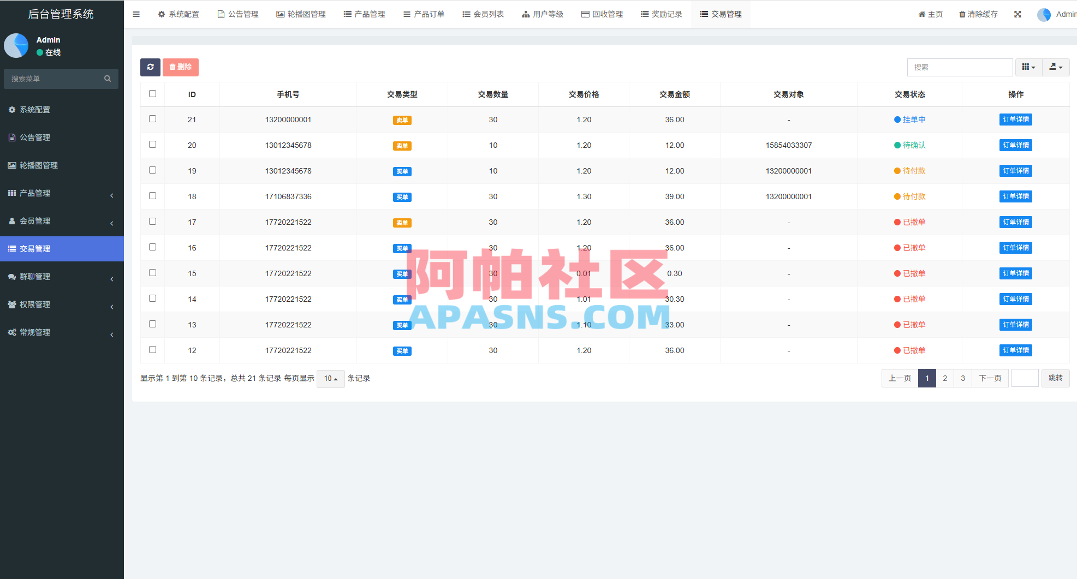1077x579 pixels.
Task: Tick the checkbox for order ID 18
Action: [x=152, y=195]
